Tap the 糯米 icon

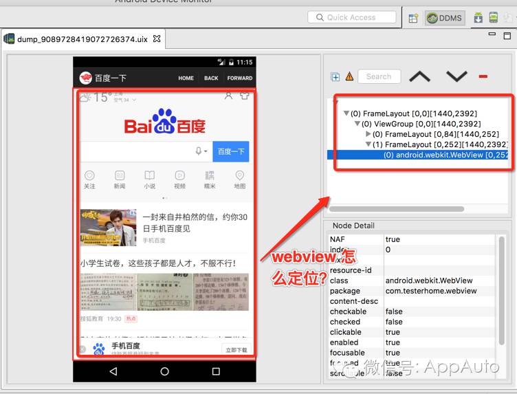(210, 179)
